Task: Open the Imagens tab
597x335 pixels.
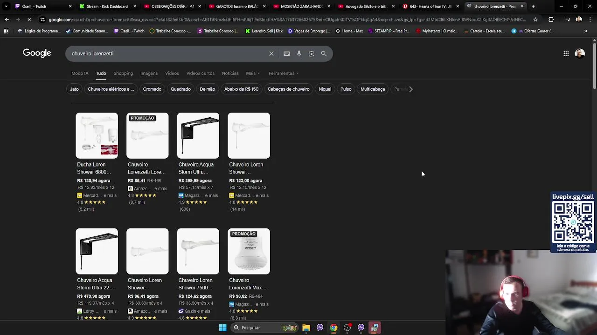Action: [x=149, y=73]
